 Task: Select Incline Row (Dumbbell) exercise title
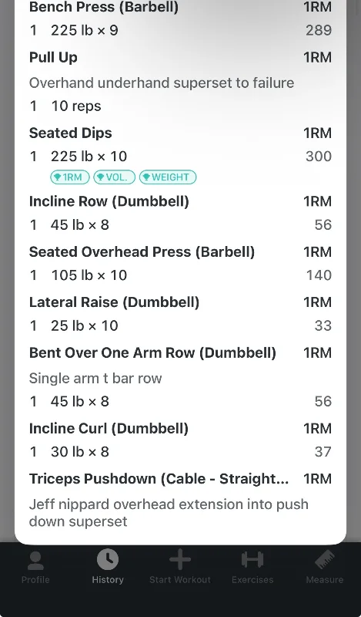(109, 201)
